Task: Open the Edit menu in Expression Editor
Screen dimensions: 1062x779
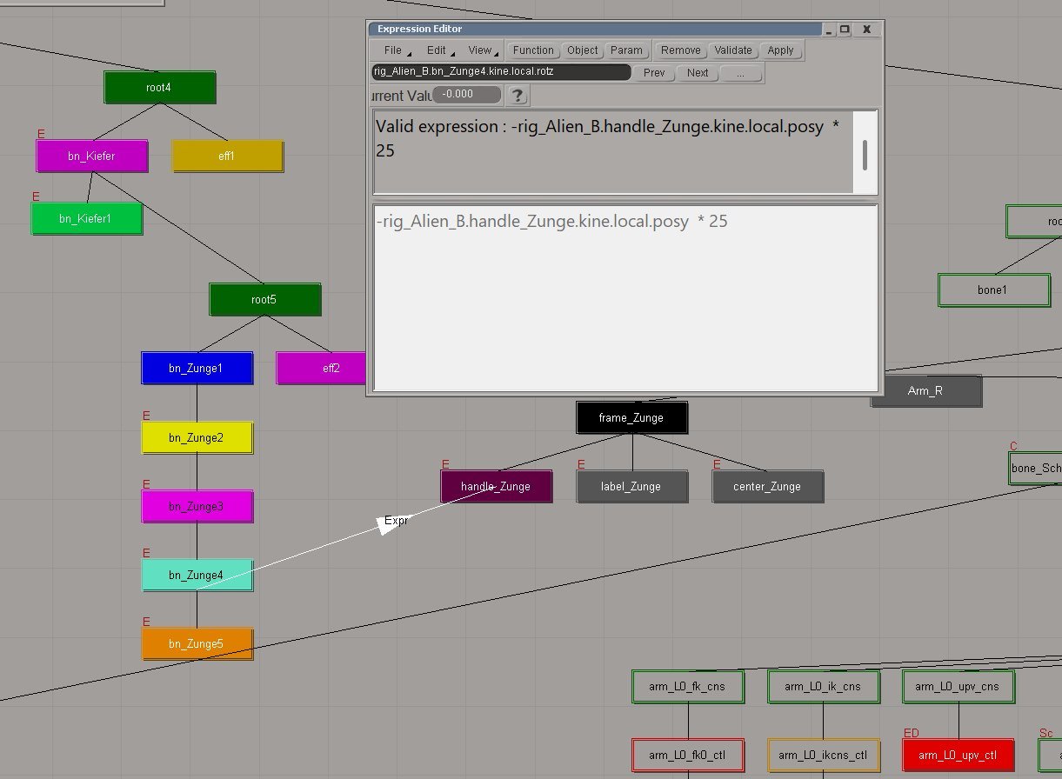Action: pos(435,50)
